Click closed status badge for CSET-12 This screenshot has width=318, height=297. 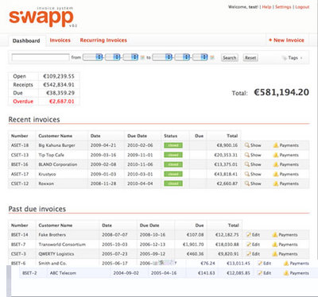173,183
